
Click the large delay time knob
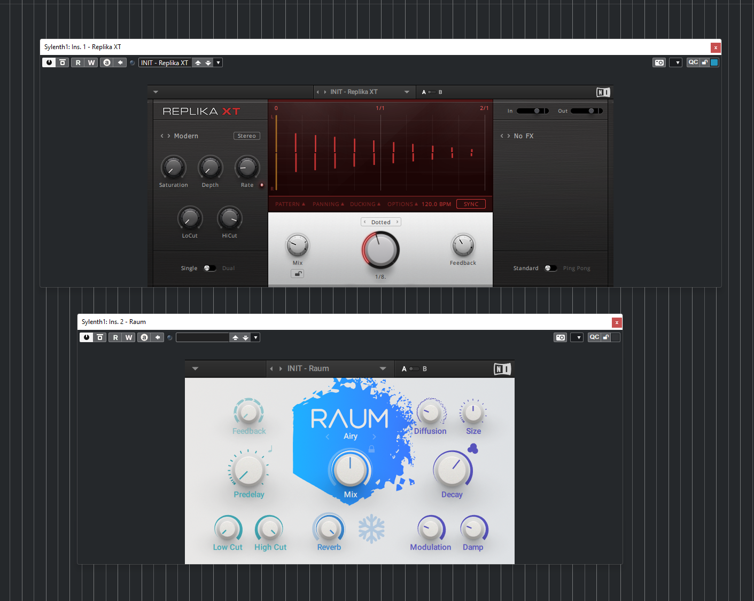coord(380,250)
